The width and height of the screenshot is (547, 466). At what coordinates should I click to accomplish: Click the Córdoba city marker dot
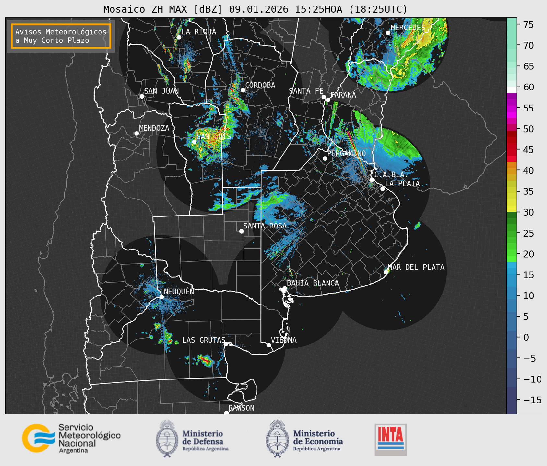pos(243,90)
